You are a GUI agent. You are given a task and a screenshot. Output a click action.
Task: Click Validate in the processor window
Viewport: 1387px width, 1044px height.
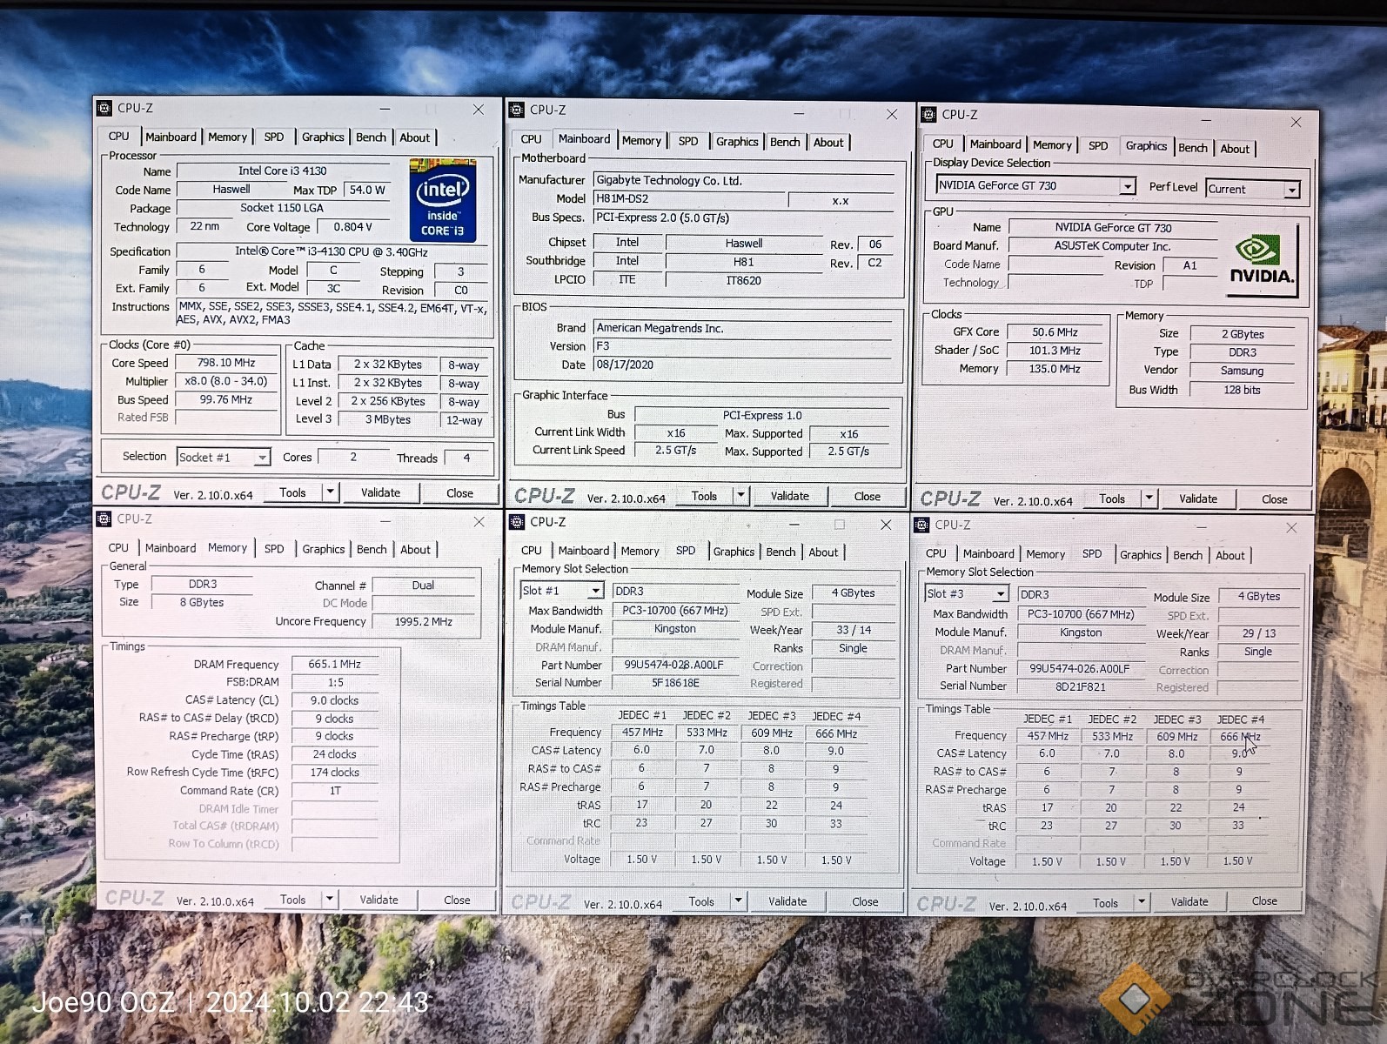381,492
